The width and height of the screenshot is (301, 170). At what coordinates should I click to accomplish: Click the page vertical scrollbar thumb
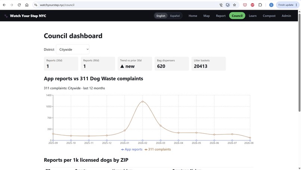299,62
